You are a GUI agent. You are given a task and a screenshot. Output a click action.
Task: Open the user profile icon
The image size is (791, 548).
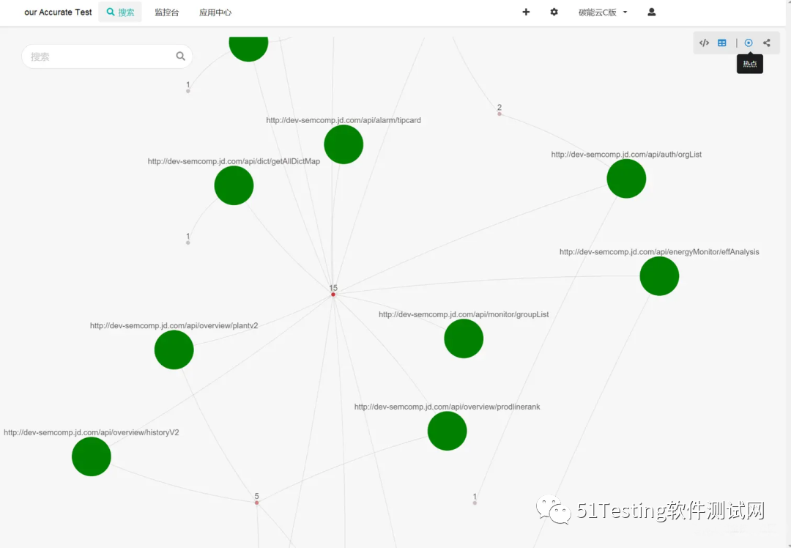[652, 12]
